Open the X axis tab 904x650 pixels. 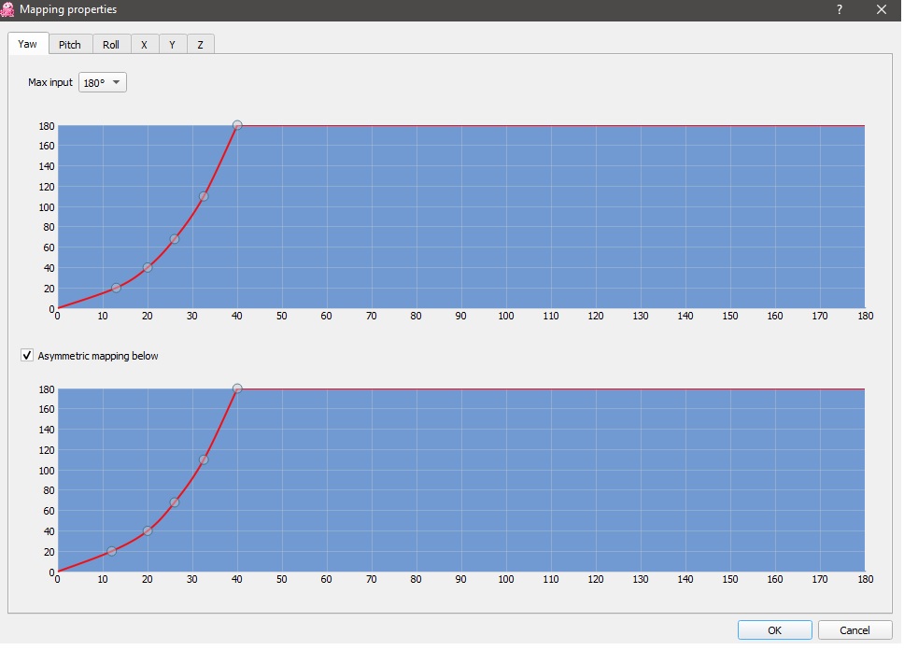pos(144,45)
